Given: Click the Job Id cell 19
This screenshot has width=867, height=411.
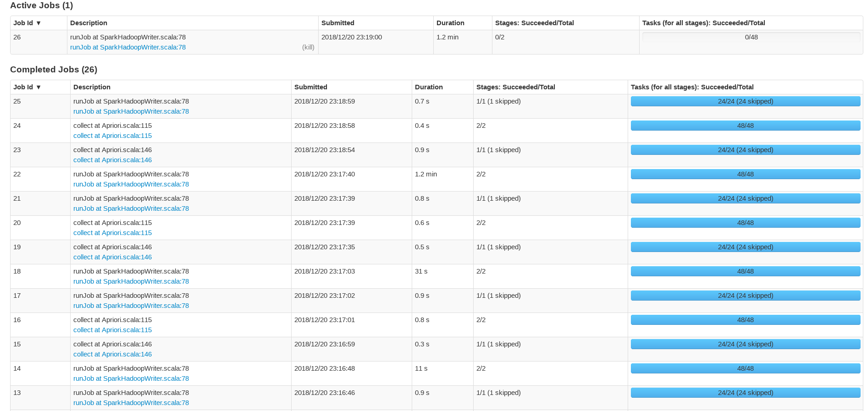Looking at the screenshot, I should 17,247.
